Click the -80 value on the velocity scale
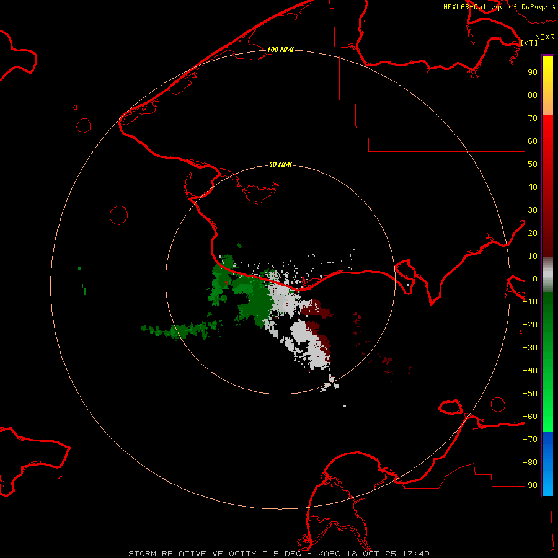 (x=530, y=463)
